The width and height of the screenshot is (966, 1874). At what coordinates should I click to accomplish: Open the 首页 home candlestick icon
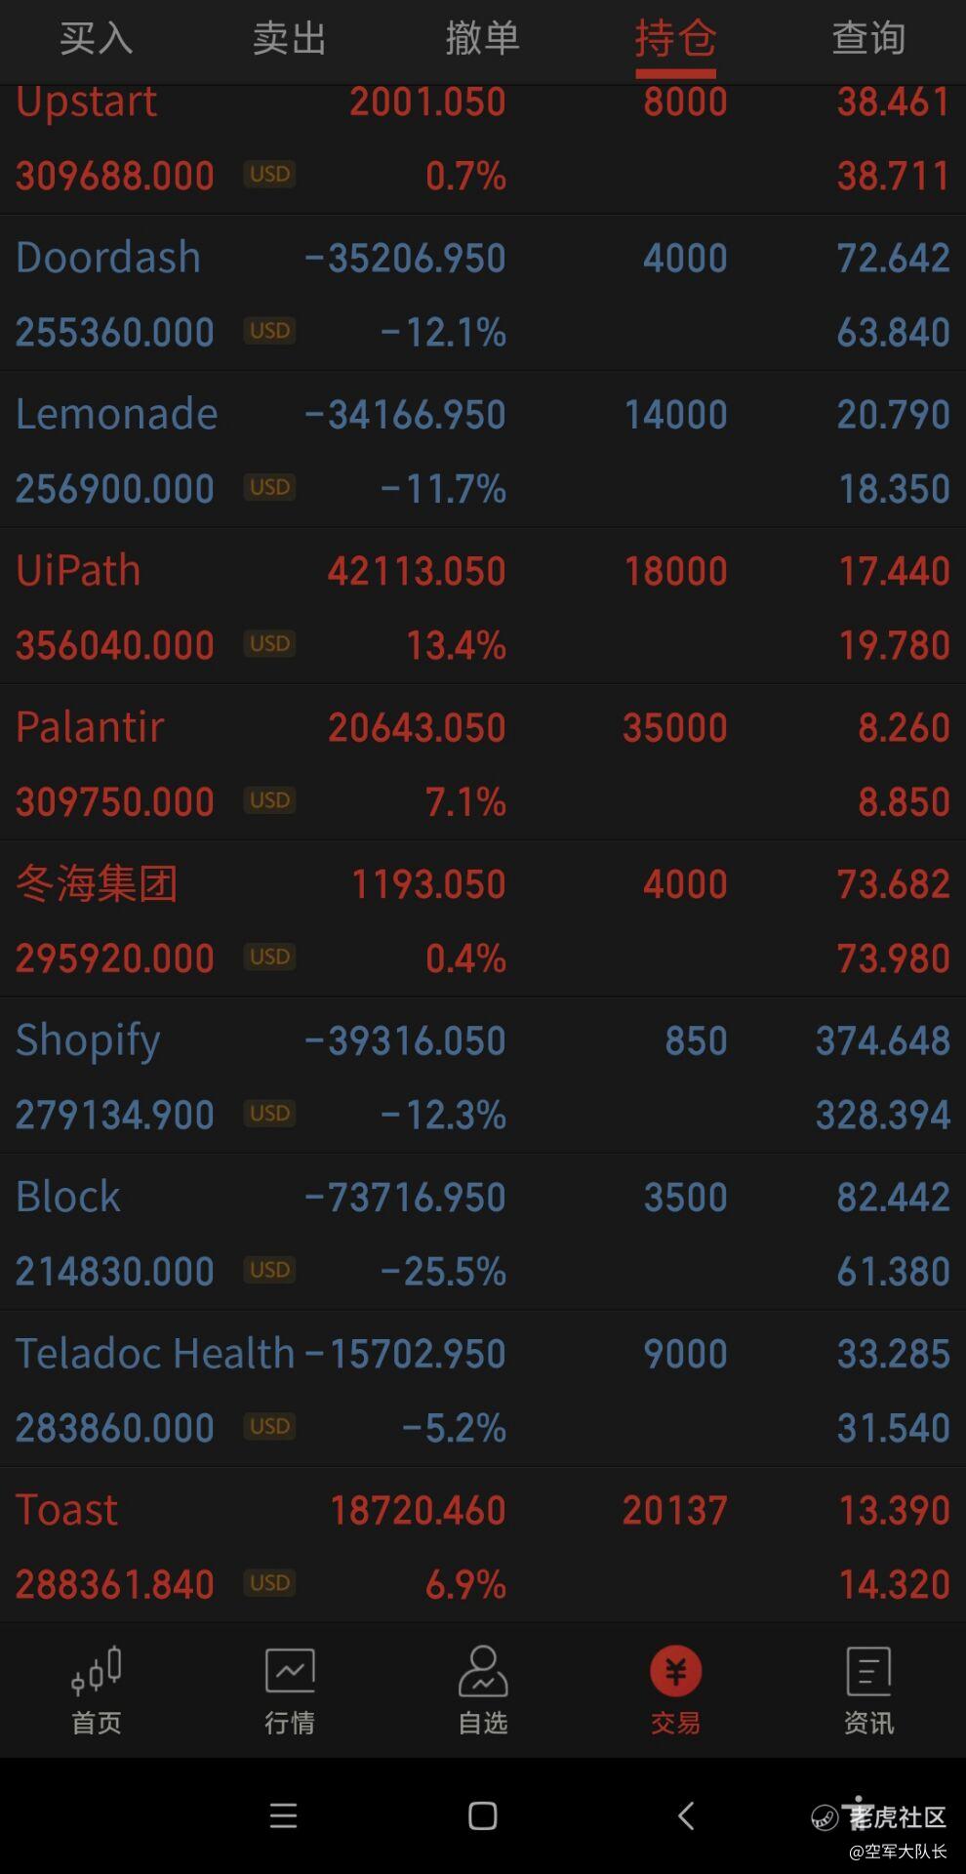point(97,1671)
